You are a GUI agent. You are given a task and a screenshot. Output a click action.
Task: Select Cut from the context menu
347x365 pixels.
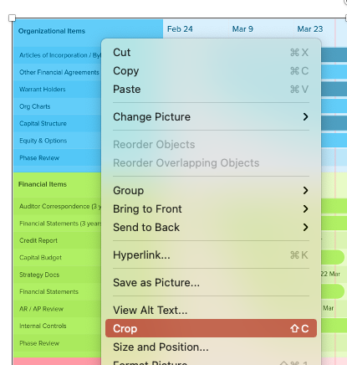point(211,53)
